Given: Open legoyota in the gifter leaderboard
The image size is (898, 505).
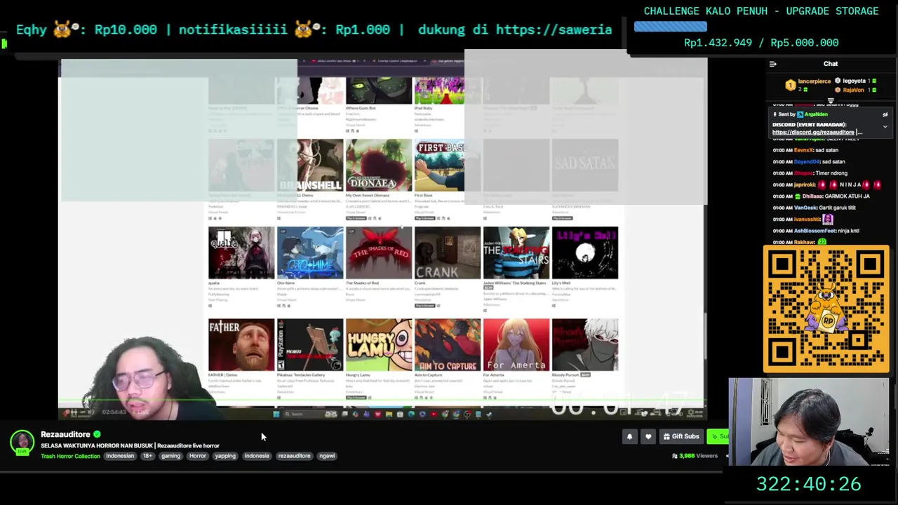Looking at the screenshot, I should [854, 81].
